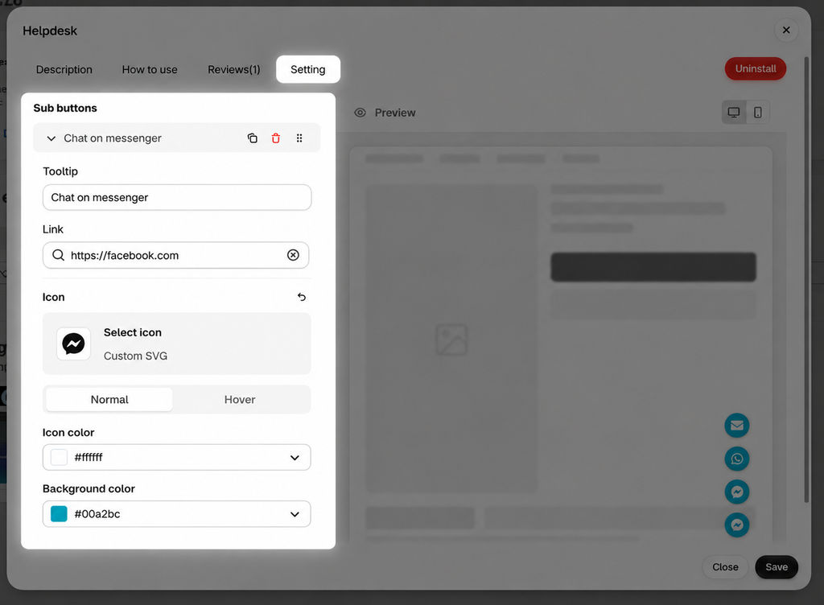Switch to Hover state
The height and width of the screenshot is (605, 824).
tap(240, 400)
